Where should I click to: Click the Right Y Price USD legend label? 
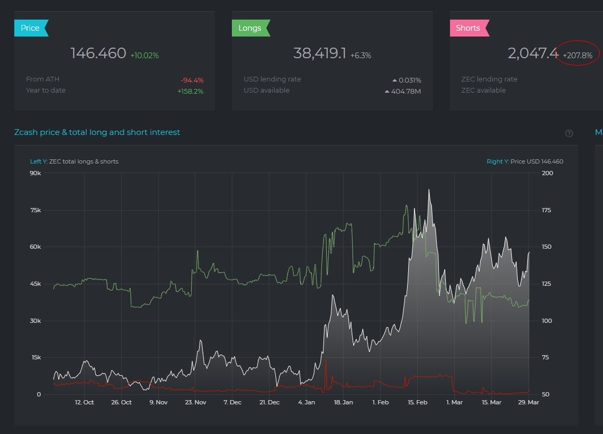coord(525,161)
